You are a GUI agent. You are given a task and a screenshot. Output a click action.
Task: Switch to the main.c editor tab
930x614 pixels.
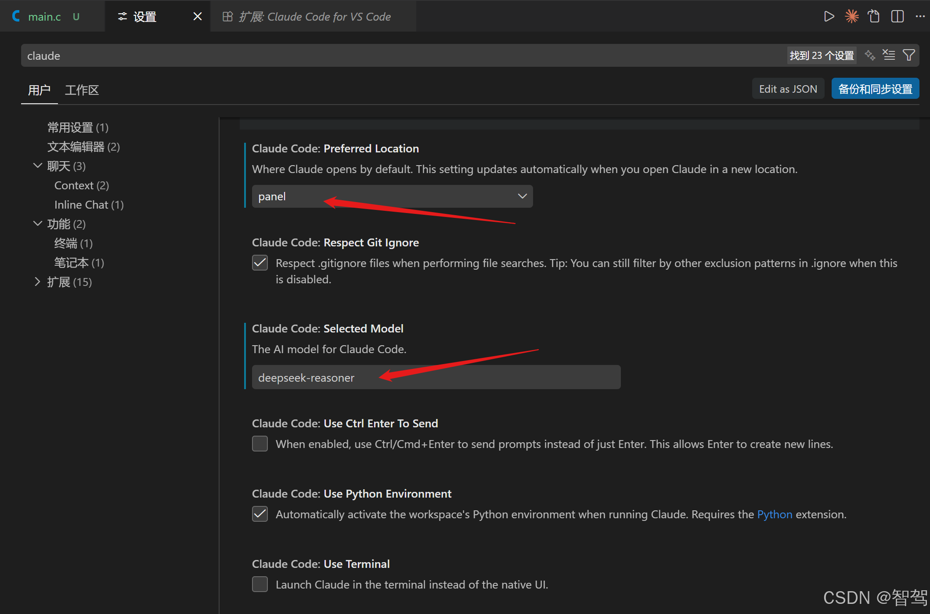tap(44, 17)
